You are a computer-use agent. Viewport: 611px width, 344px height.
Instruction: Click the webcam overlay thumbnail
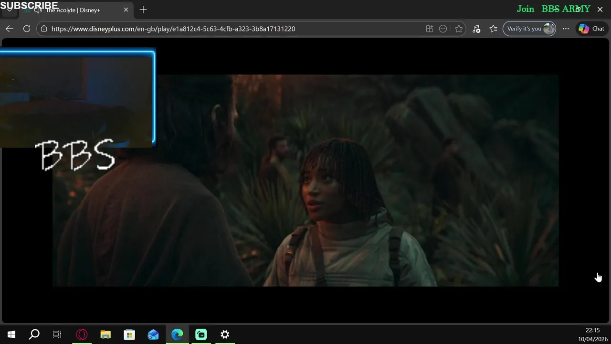[77, 98]
